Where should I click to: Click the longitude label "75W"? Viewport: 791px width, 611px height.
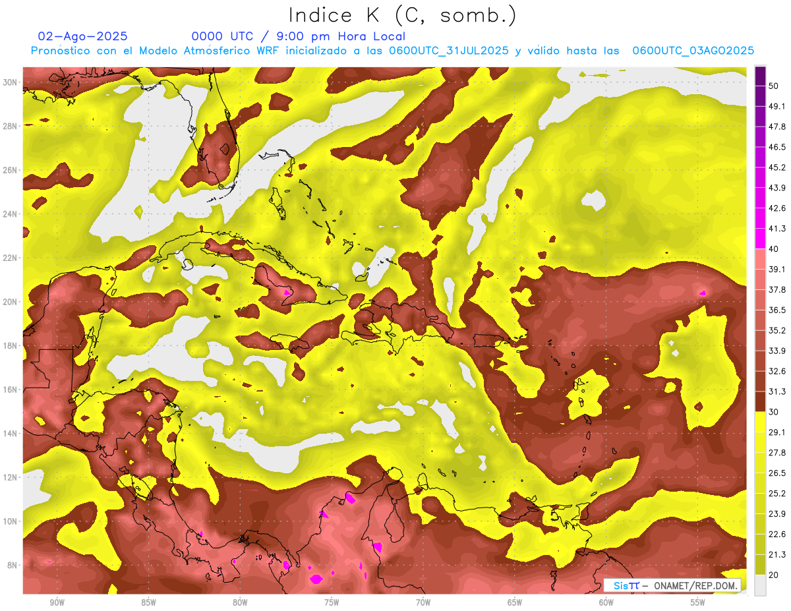tap(332, 602)
